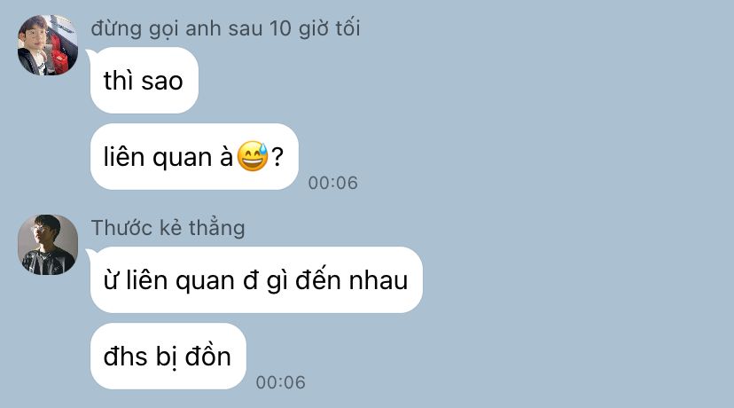Open the top sender's profile photo
Viewport: 734px width, 408px height.
click(x=48, y=45)
